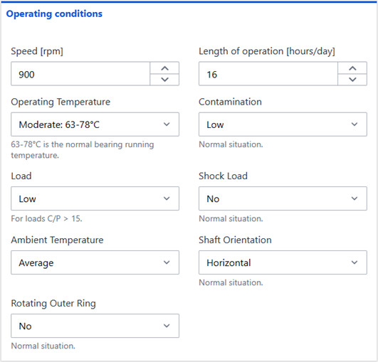Increase Length of operation hours
The width and height of the screenshot is (378, 362).
pos(352,68)
